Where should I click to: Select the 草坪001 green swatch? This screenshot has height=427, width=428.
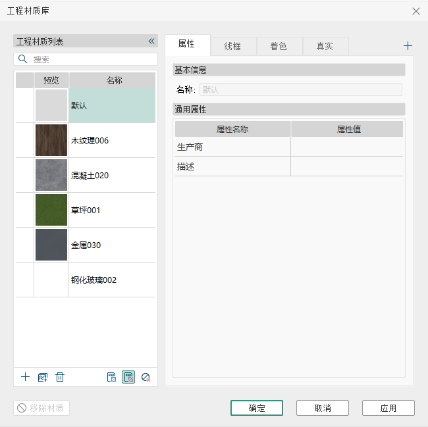click(51, 210)
